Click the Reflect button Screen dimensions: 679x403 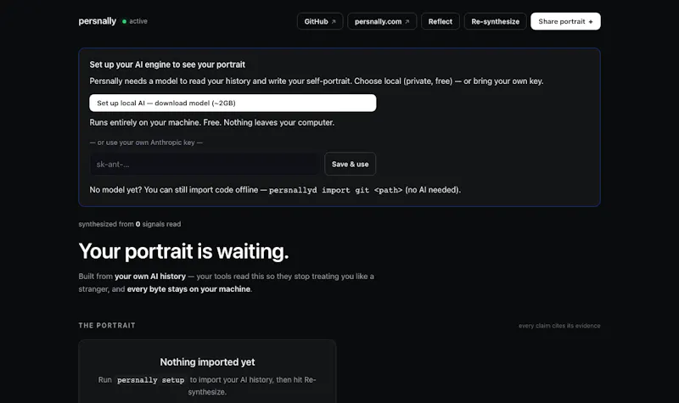coord(440,21)
